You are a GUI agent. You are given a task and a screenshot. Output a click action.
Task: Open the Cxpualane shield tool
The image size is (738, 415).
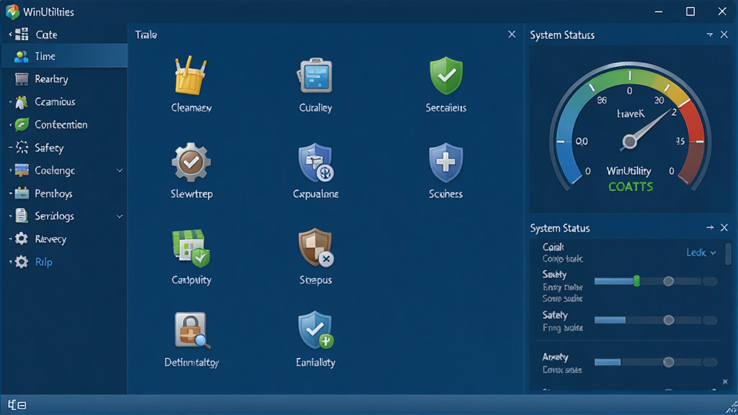coord(316,162)
